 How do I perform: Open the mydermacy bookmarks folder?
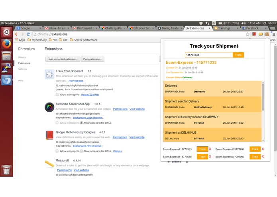37,40
